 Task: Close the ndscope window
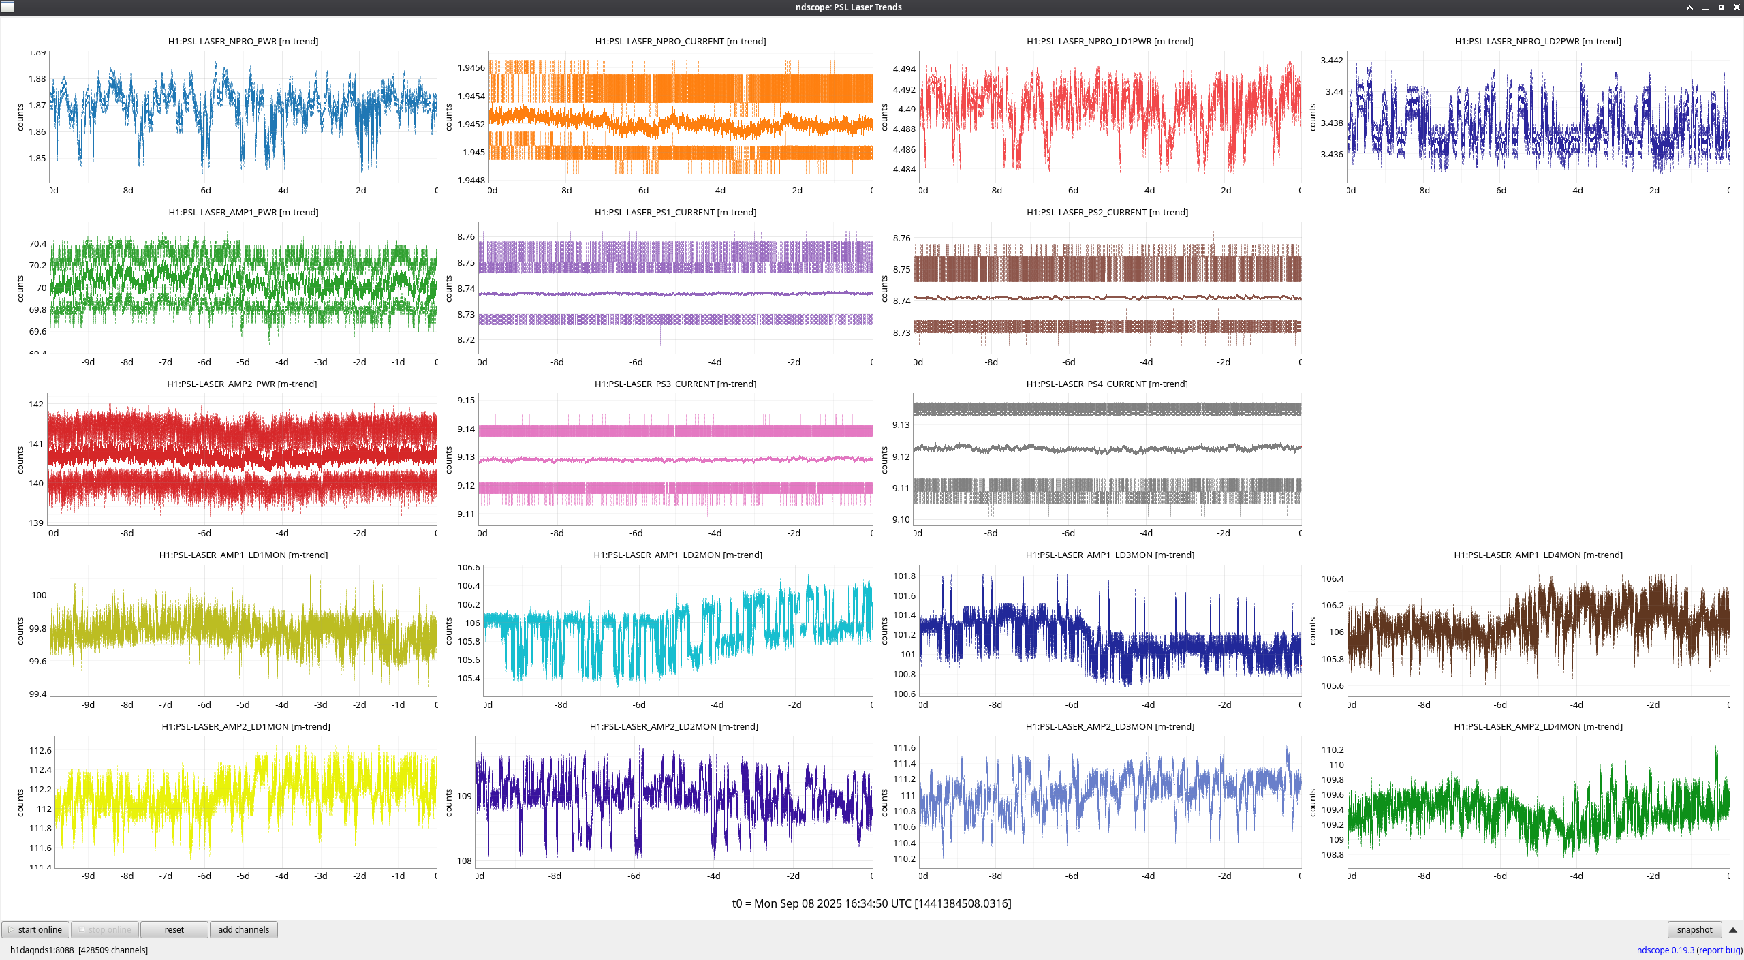[1737, 7]
